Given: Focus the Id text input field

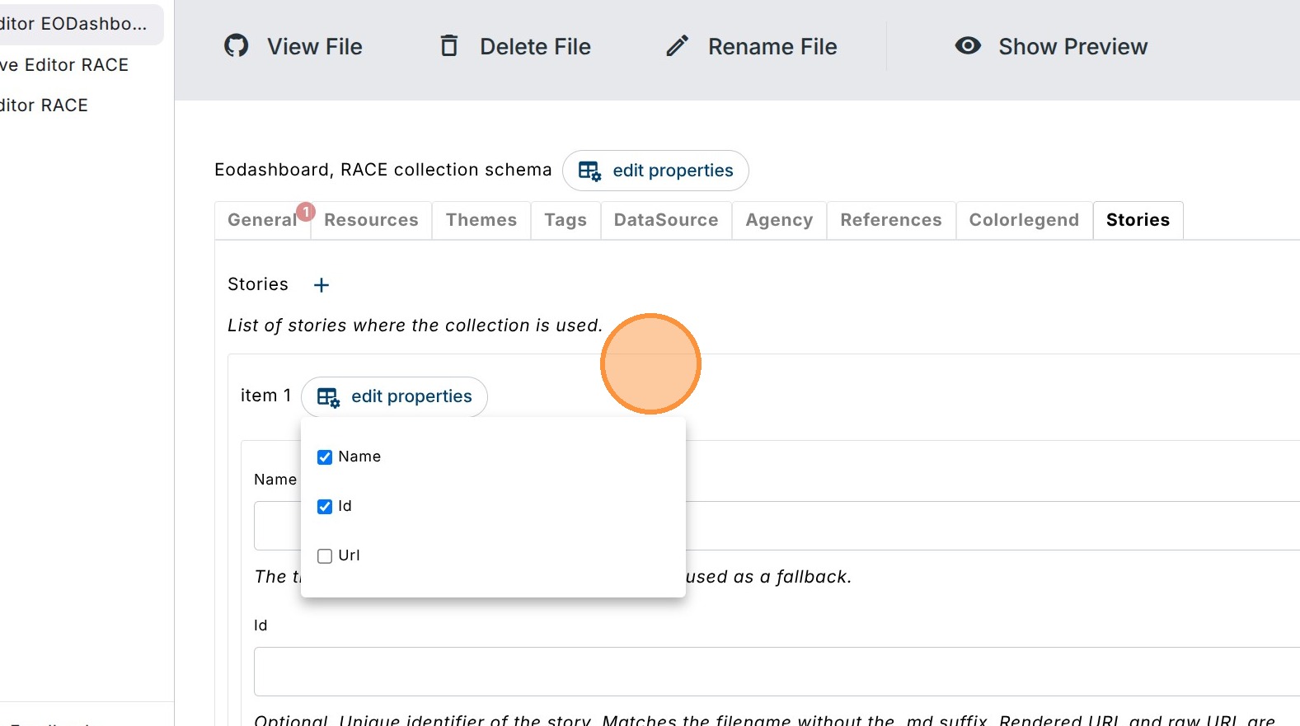Looking at the screenshot, I should (x=777, y=672).
